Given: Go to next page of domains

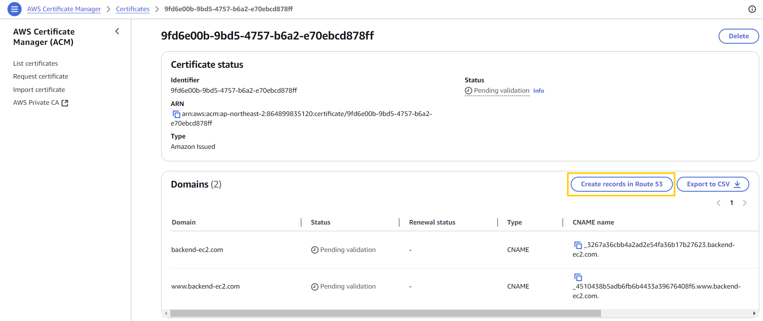Looking at the screenshot, I should pos(745,203).
